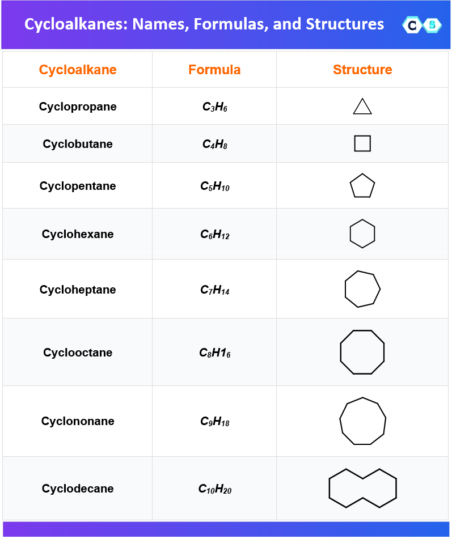Select the C7H14 formula text
Image resolution: width=452 pixels, height=539 pixels.
click(x=214, y=290)
